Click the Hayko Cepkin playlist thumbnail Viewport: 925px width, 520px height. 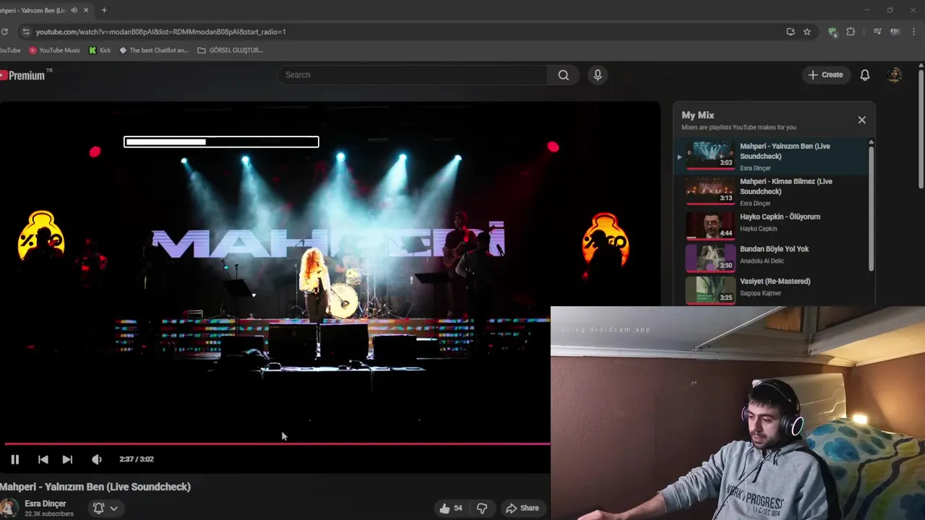pos(710,225)
